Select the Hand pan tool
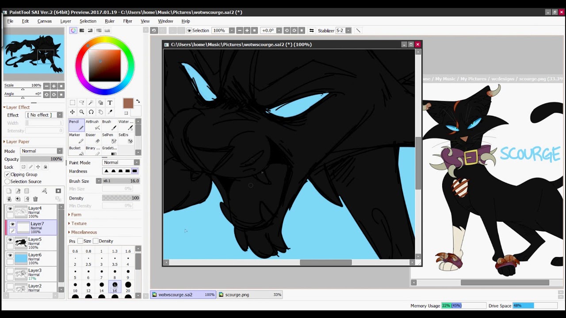Viewport: 566px width, 318px height. (100, 112)
